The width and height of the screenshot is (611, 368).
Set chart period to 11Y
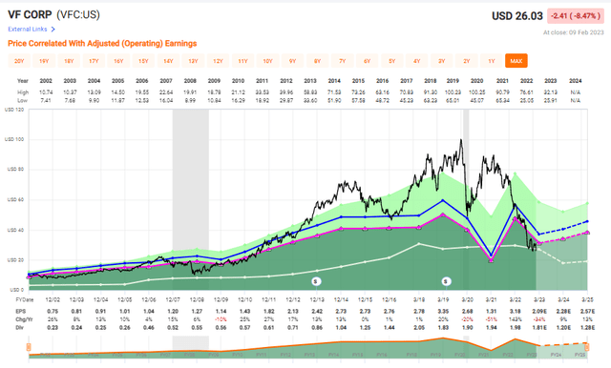click(242, 61)
